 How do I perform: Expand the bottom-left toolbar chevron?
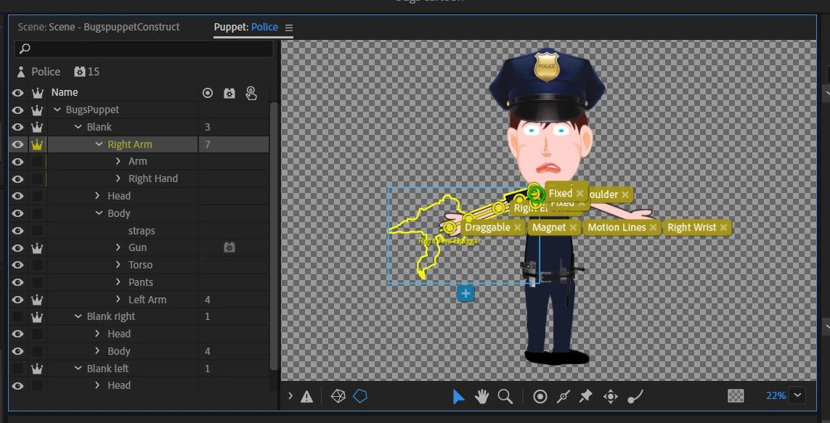290,395
